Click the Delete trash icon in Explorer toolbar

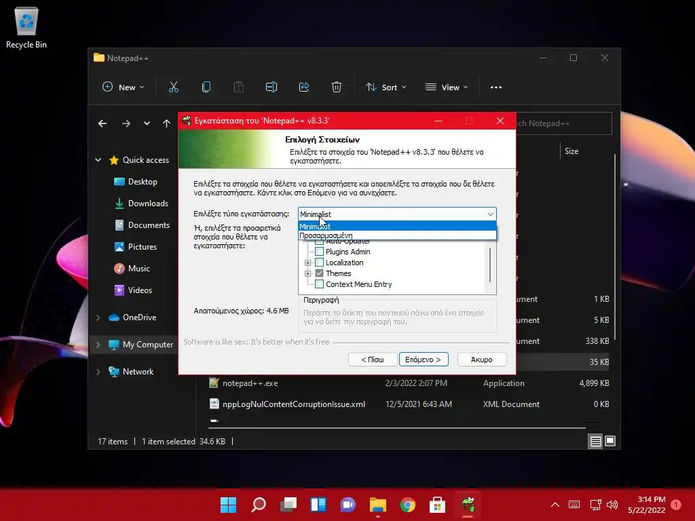[x=337, y=88]
